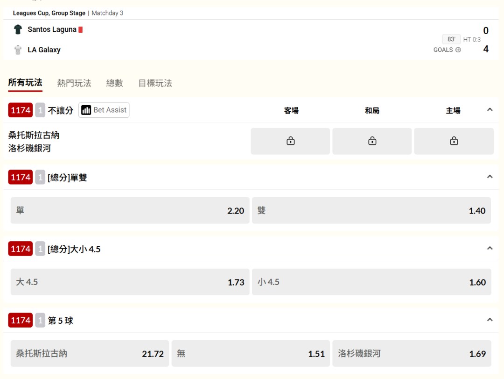Screen dimensions: 504x379
Task: Click Santos Laguna's score of 0
Action: (x=486, y=30)
